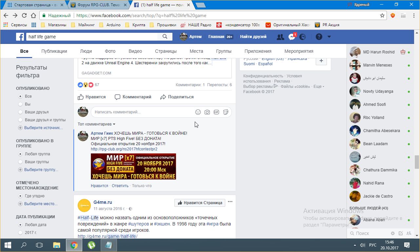Open chat settings gear icon

393,233
